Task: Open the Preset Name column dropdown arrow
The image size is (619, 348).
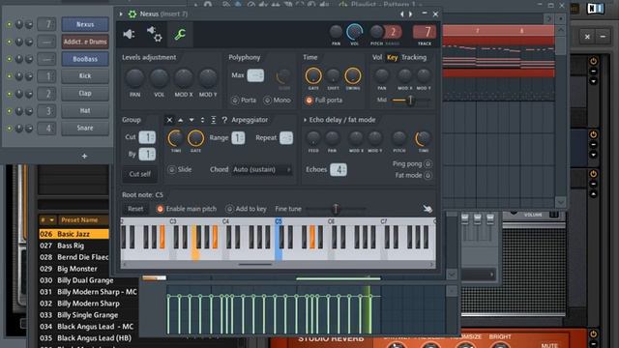Action: pos(51,220)
